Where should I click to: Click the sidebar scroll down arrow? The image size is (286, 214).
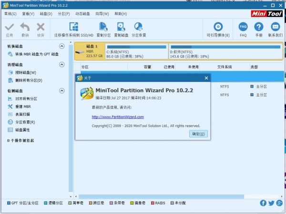click(x=71, y=196)
